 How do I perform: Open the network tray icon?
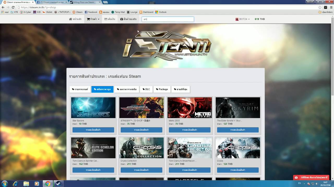coord(313,184)
